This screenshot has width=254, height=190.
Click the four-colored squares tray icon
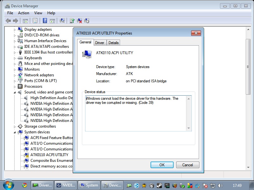pos(190,186)
